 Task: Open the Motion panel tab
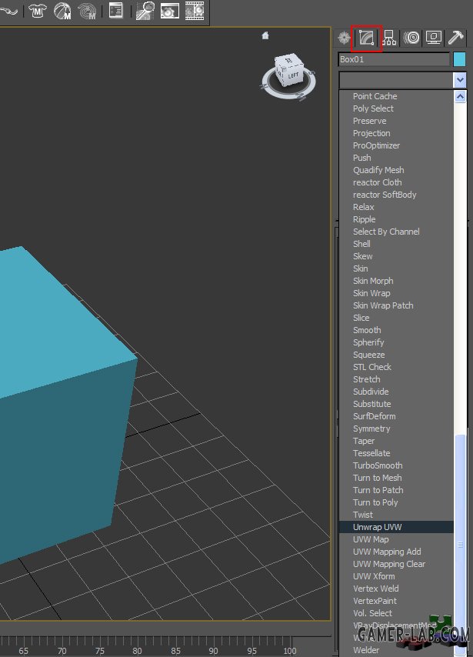click(412, 38)
